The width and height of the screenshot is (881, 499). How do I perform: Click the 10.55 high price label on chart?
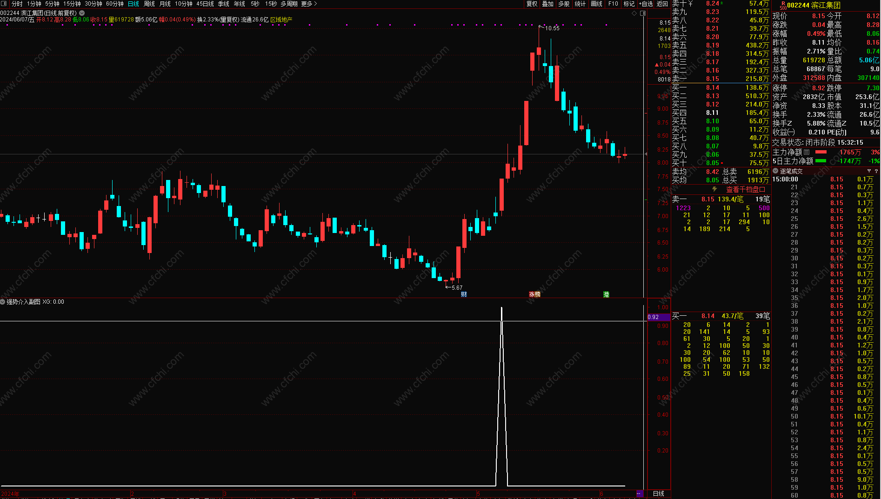click(x=552, y=28)
